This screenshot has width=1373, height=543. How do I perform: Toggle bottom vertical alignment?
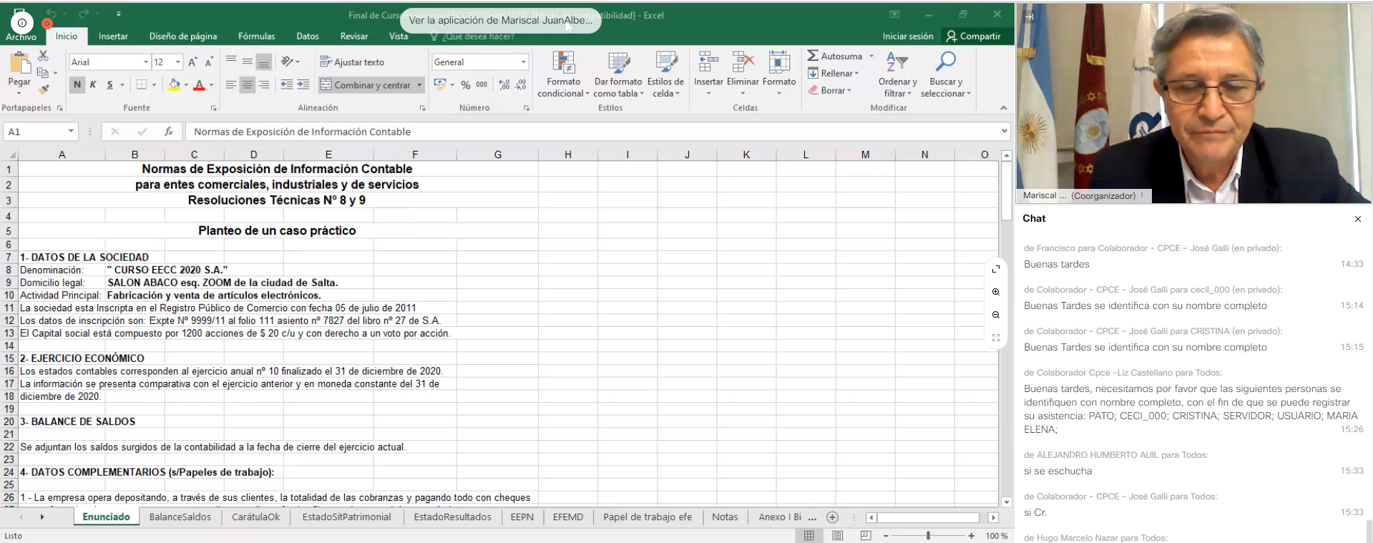point(264,62)
